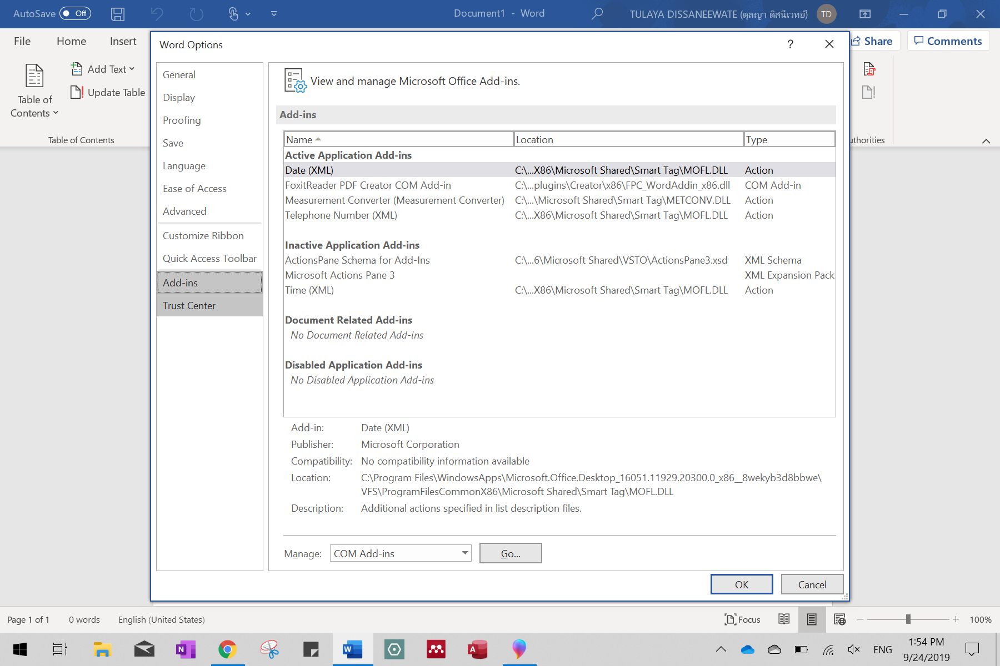Switch to Print Layout view
The height and width of the screenshot is (666, 1000).
click(x=812, y=619)
